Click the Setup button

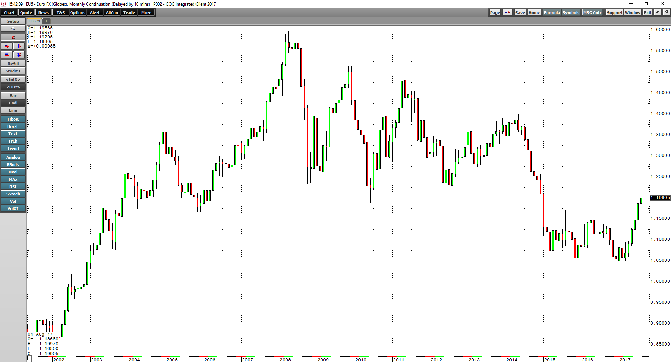point(13,21)
